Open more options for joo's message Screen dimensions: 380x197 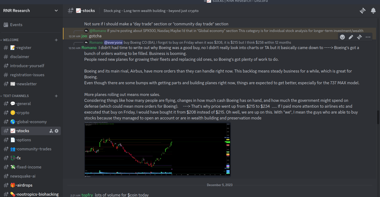[x=368, y=37]
